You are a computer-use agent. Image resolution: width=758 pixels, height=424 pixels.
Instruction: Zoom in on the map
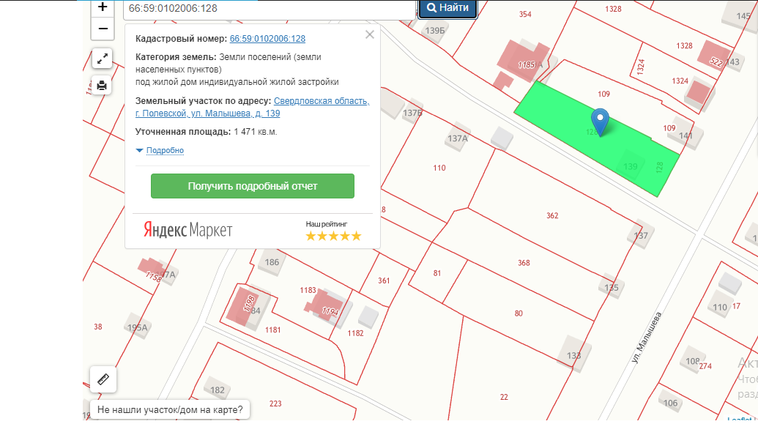point(103,8)
